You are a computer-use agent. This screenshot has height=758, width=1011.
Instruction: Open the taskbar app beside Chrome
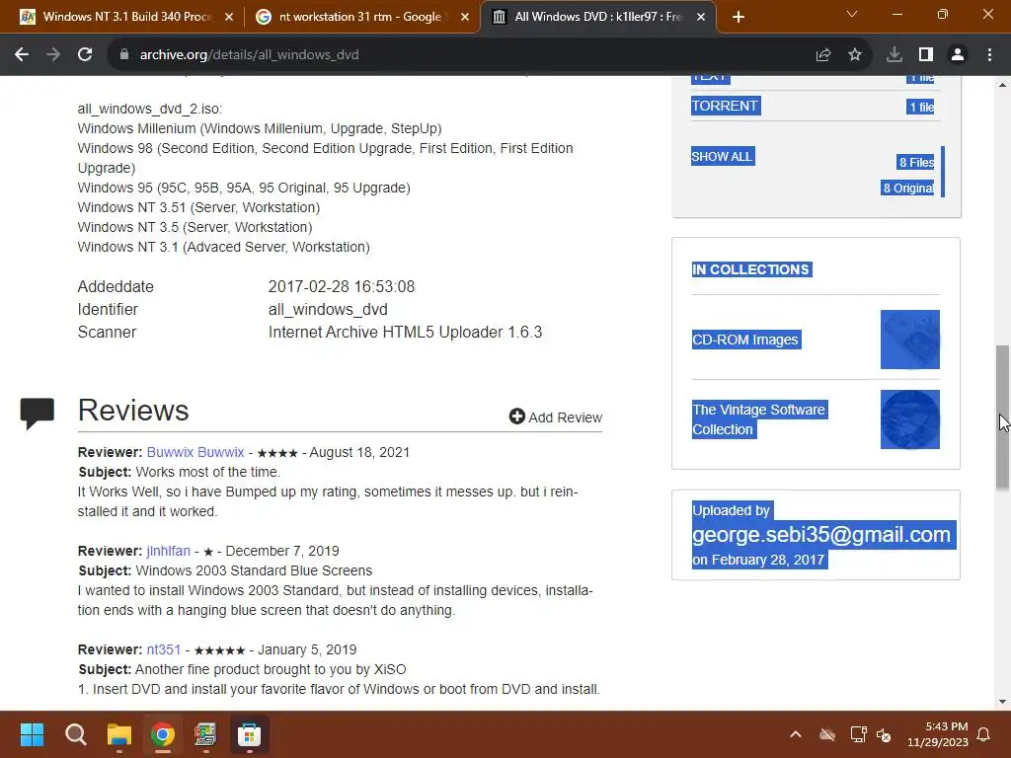205,734
